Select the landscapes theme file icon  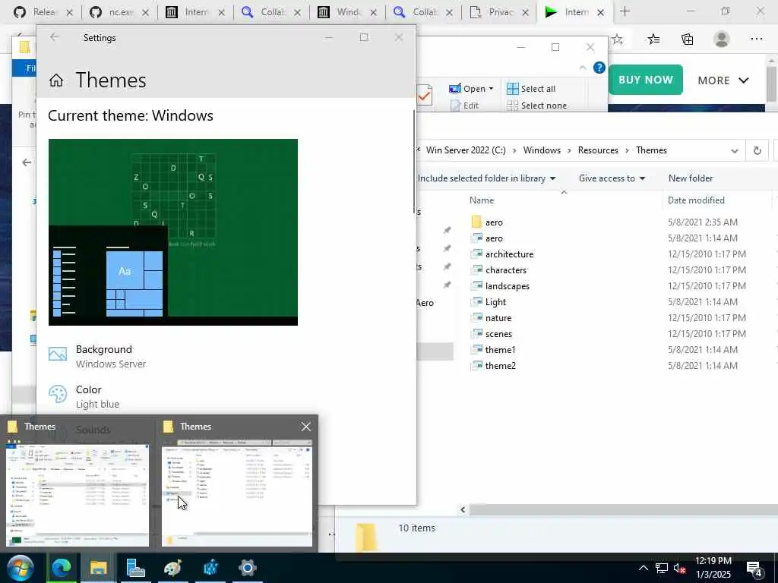point(476,285)
